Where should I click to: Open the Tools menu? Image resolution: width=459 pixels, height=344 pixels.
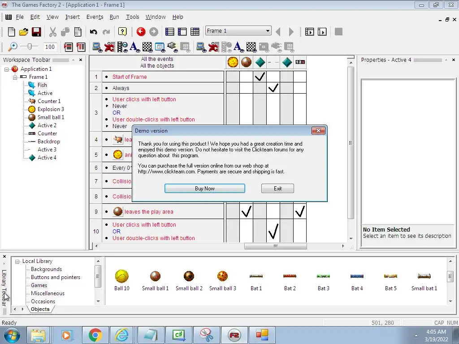point(132,17)
